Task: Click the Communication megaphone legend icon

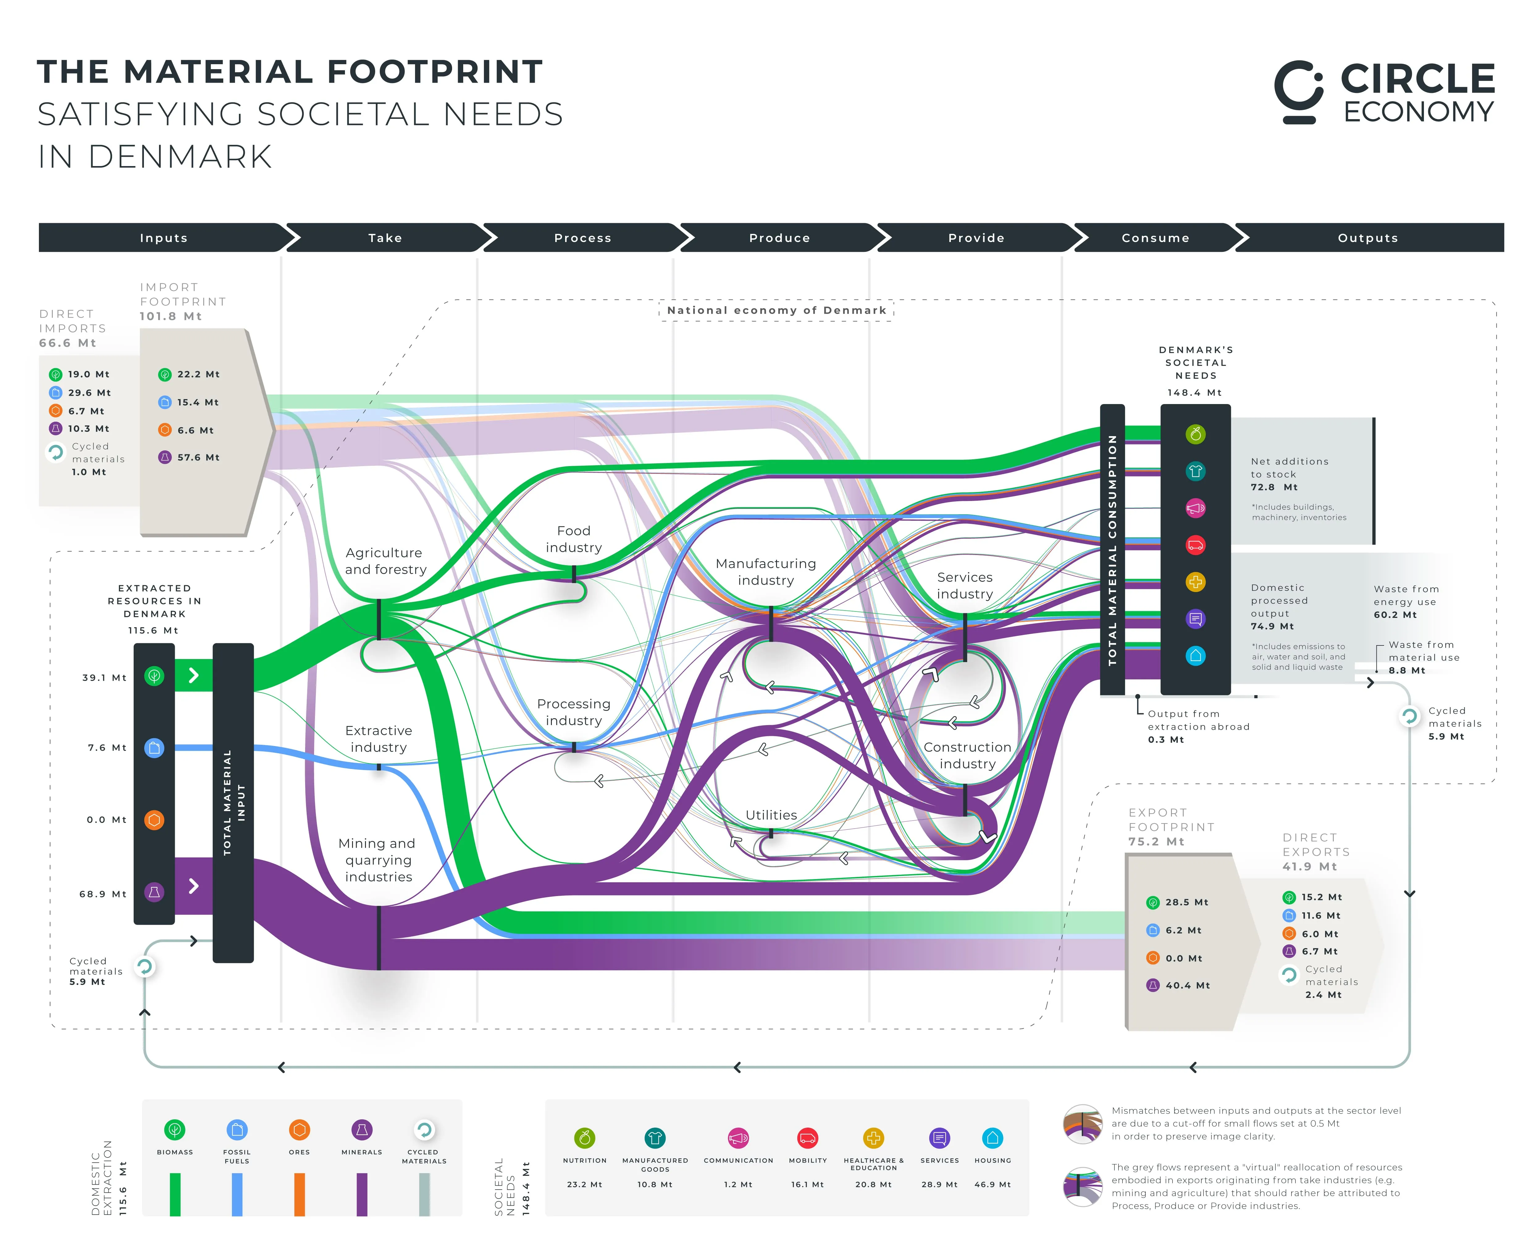Action: coord(738,1138)
